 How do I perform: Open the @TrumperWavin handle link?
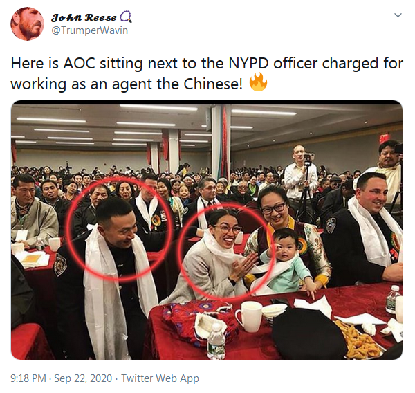(x=89, y=30)
